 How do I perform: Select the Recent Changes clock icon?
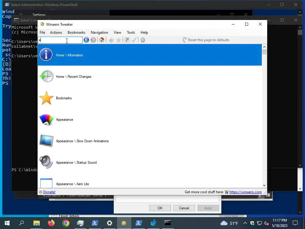pyautogui.click(x=46, y=76)
